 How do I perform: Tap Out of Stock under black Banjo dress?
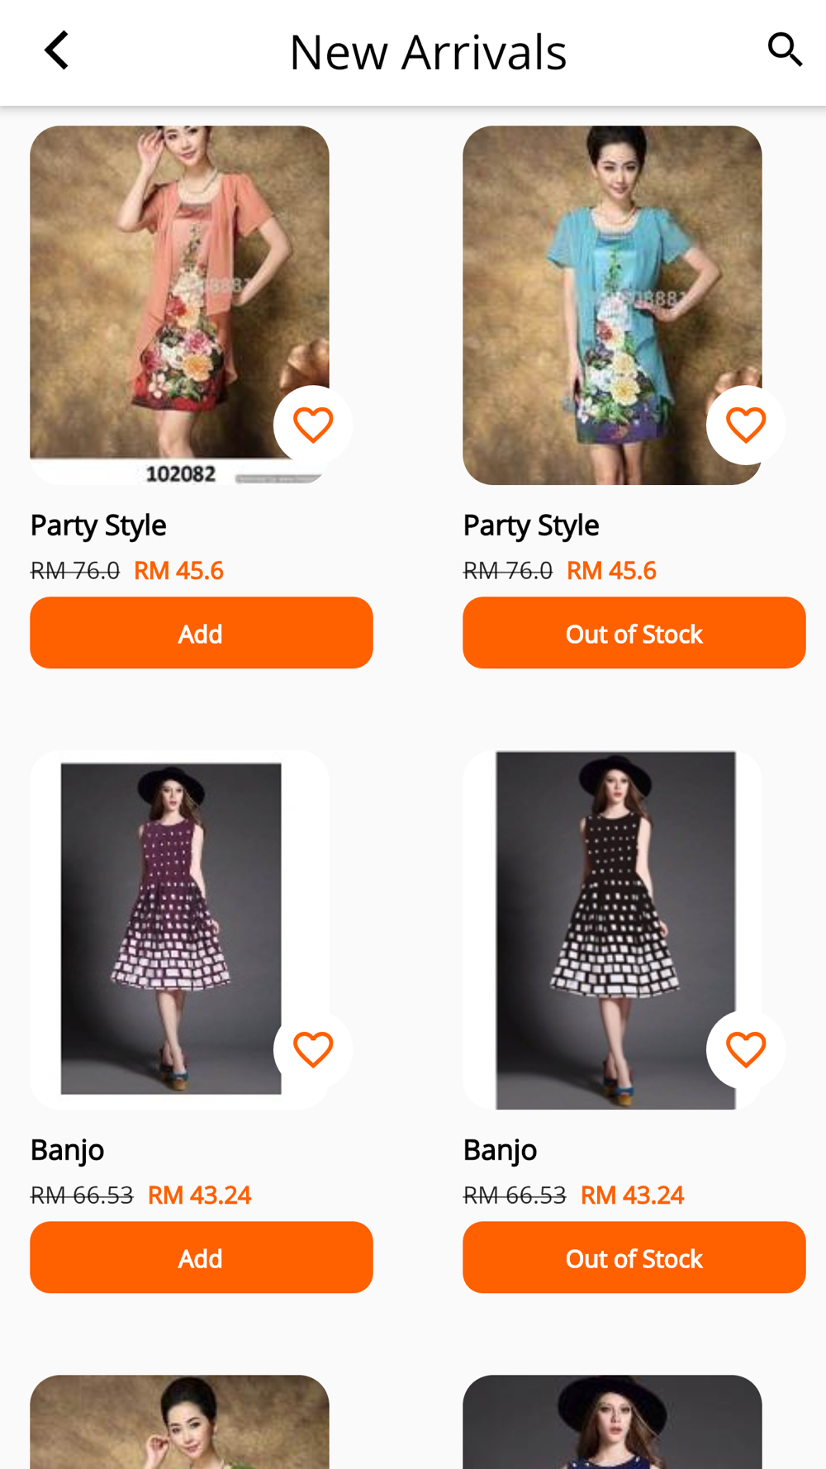[634, 1257]
